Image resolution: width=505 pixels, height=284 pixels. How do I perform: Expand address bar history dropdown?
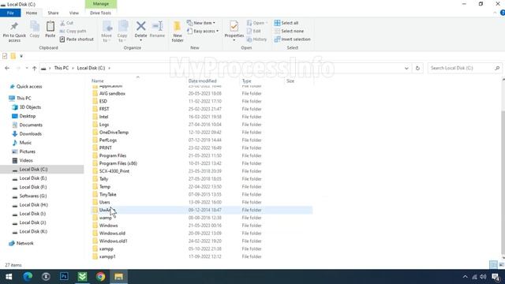coord(406,68)
